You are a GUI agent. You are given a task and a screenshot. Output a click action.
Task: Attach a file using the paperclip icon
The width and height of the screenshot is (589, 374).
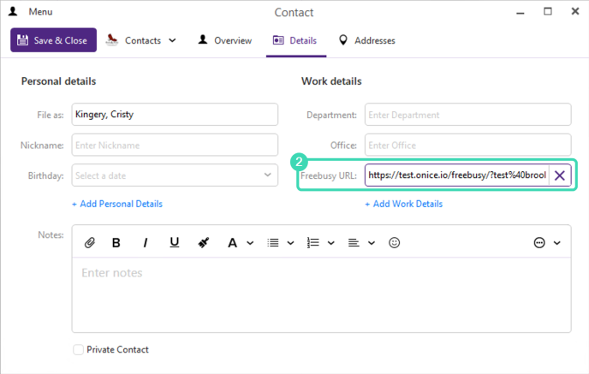[x=89, y=243]
